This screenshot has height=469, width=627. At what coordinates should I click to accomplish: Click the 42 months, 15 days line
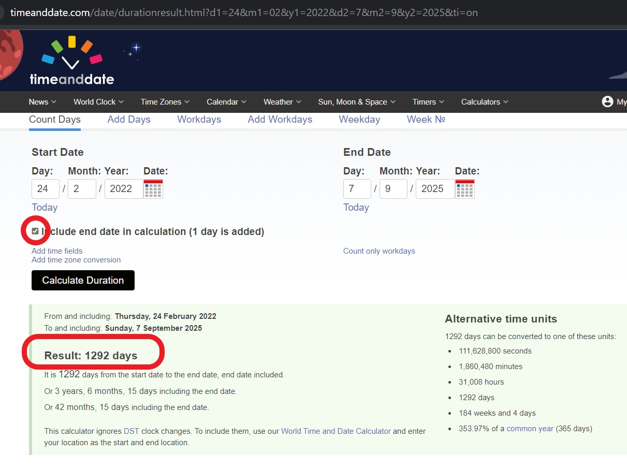pos(127,407)
